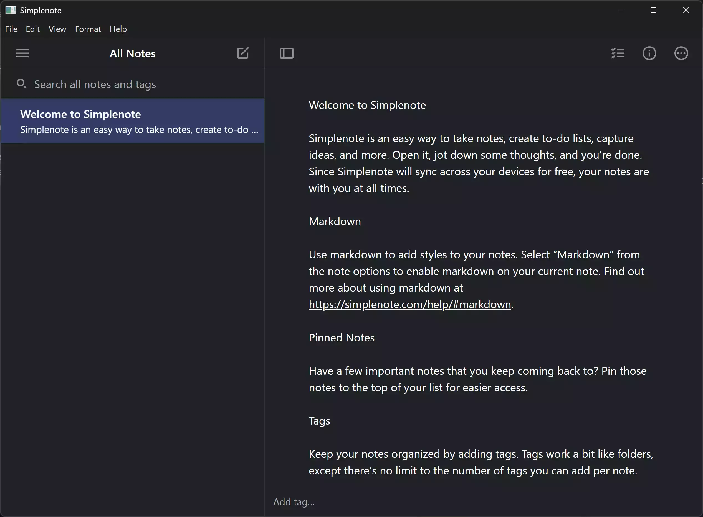The width and height of the screenshot is (703, 517).
Task: Open the View menu
Action: (x=57, y=29)
